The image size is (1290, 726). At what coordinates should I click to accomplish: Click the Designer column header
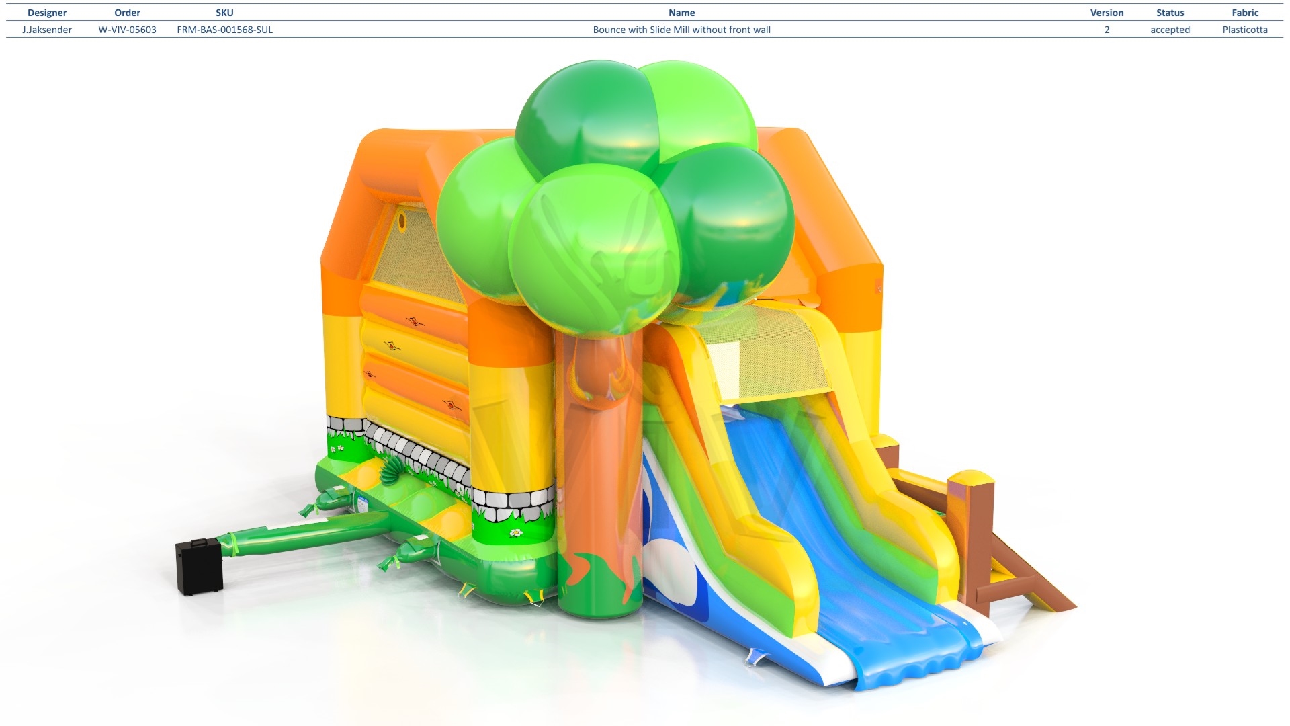coord(47,13)
